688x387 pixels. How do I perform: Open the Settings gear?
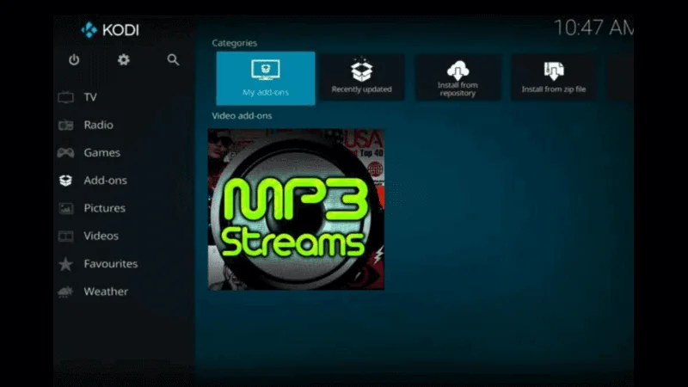124,59
